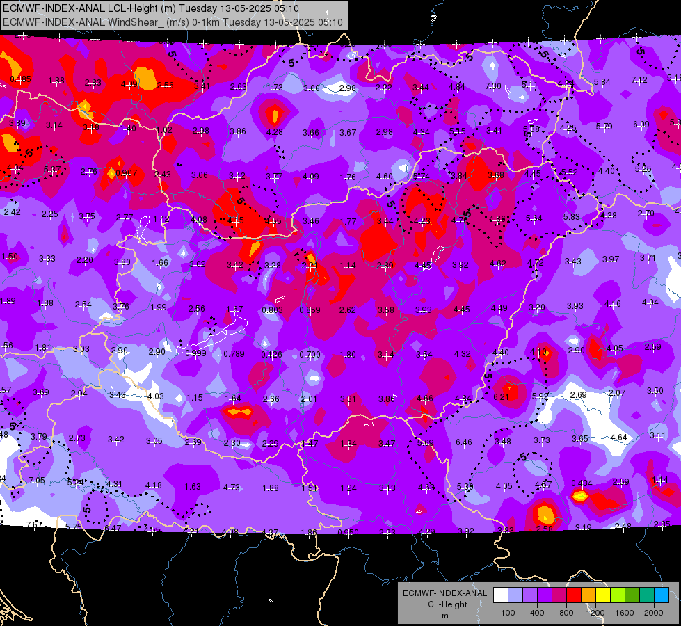Click the unit label 'm' in the legend
The image size is (681, 626).
(445, 616)
